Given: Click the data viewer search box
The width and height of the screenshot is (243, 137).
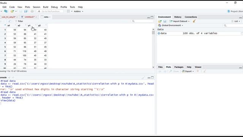Looking at the screenshot, I should tap(142, 21).
